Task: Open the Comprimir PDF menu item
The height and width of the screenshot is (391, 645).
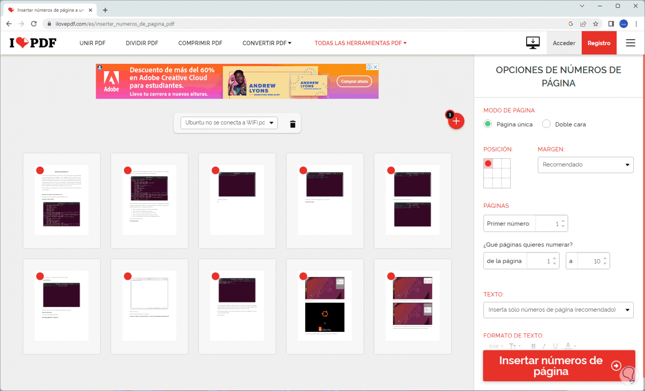Action: pos(200,43)
